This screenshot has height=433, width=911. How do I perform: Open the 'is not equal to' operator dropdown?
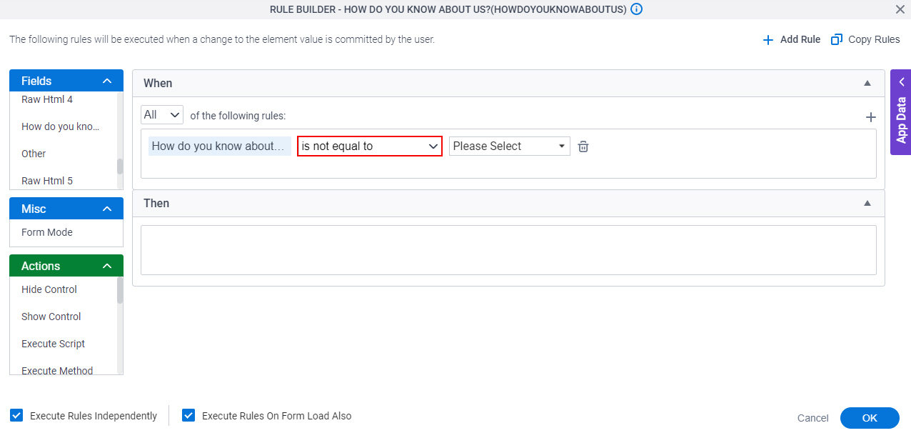tap(370, 146)
